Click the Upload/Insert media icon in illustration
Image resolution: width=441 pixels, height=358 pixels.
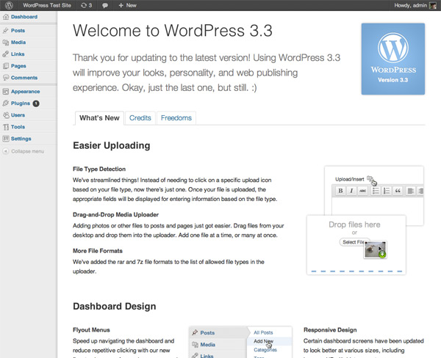click(370, 178)
